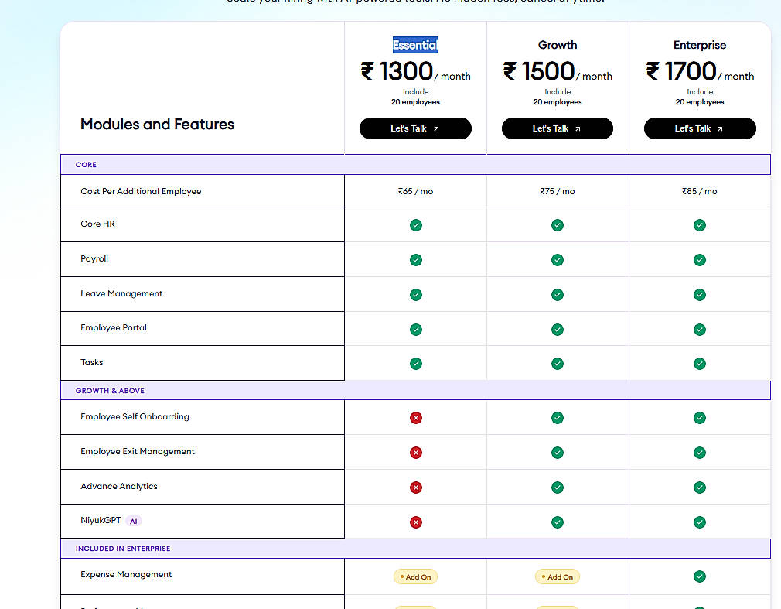The image size is (781, 609).
Task: Click the Payroll check mark in Growth column
Action: pos(558,260)
